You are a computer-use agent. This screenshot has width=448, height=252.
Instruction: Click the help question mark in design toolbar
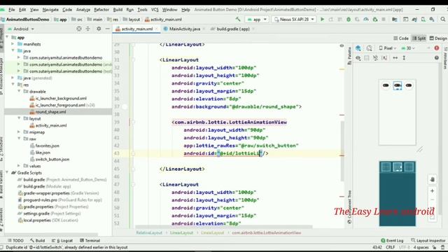(436, 58)
